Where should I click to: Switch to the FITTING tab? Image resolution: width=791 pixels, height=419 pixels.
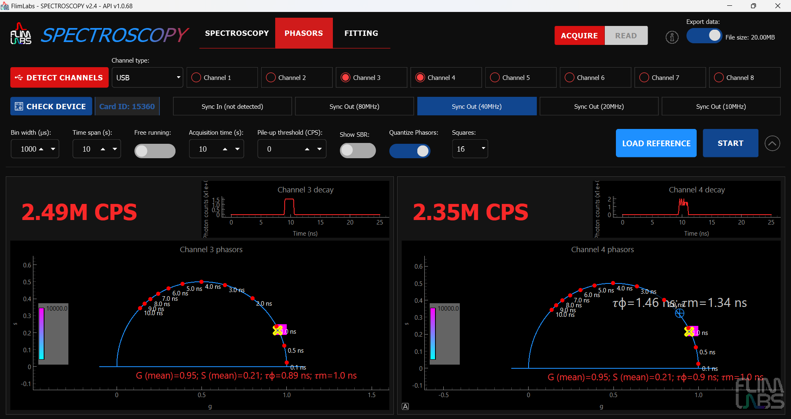(361, 33)
